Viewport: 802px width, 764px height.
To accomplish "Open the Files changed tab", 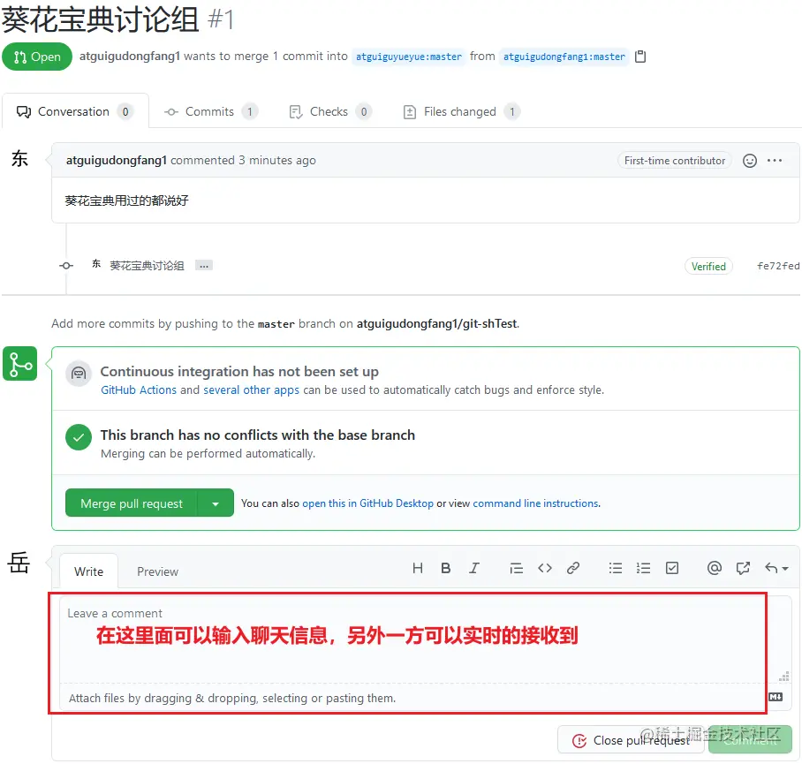I will 461,111.
